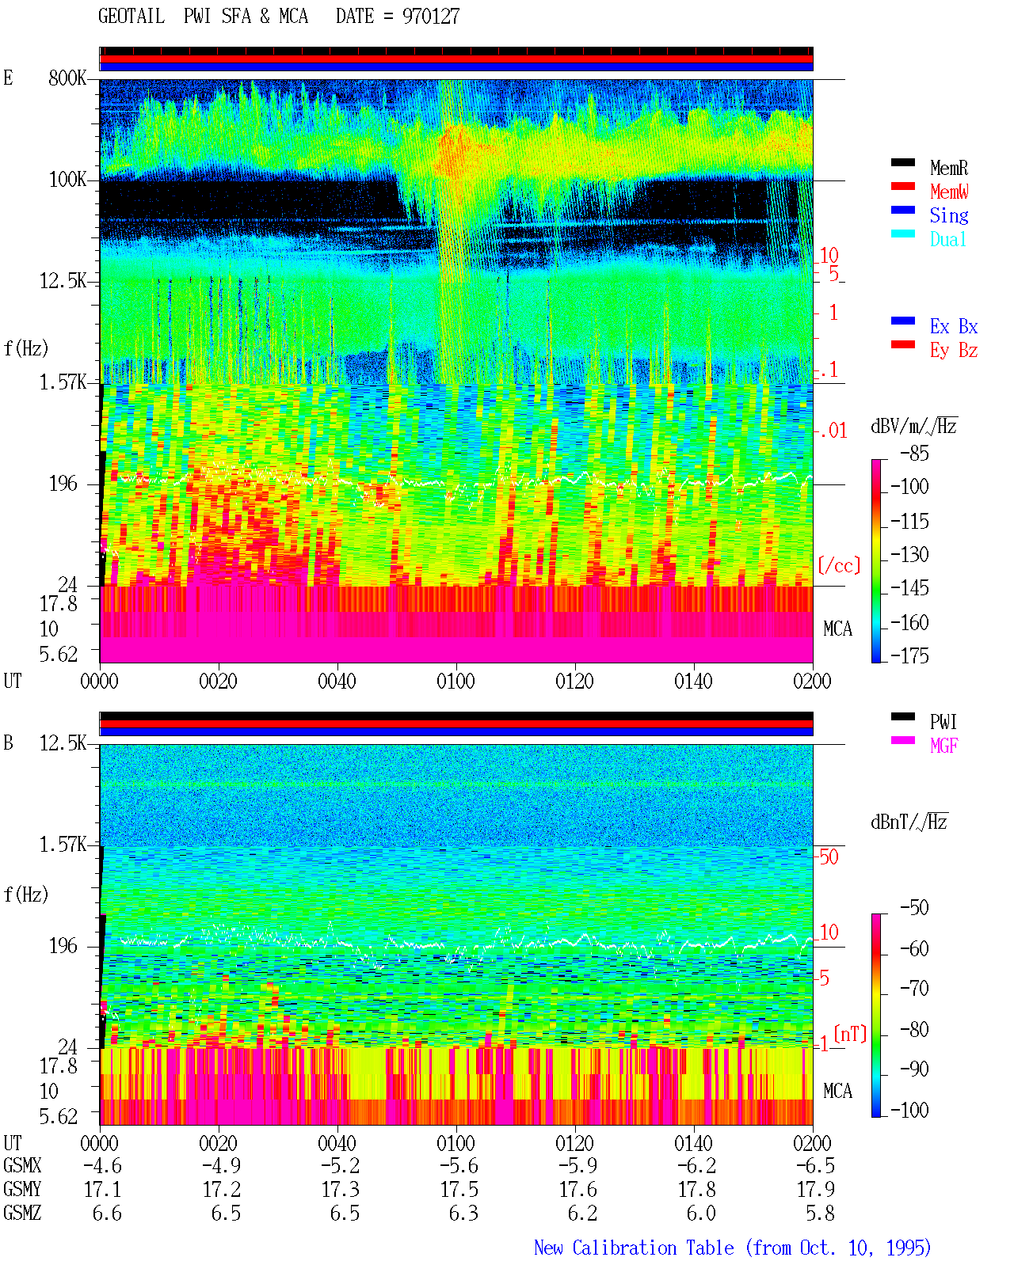1014x1261 pixels.
Task: Click the B panel mode status bar
Action: (456, 724)
